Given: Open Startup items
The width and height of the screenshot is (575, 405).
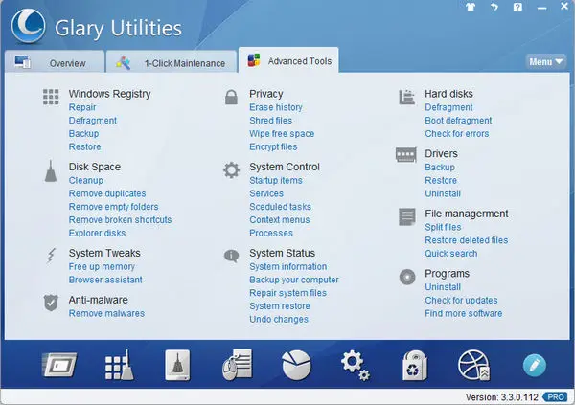Looking at the screenshot, I should click(276, 181).
